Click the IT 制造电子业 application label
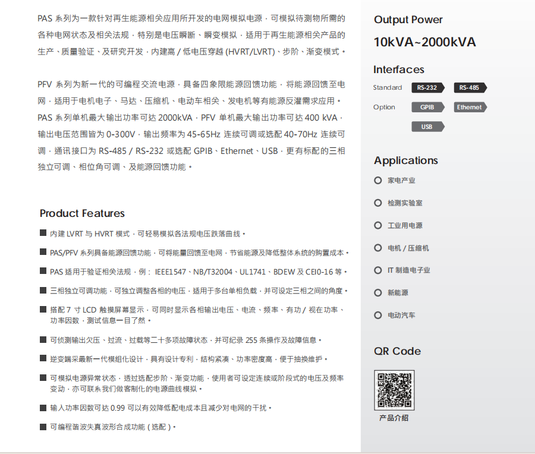535x454 pixels. tap(408, 270)
